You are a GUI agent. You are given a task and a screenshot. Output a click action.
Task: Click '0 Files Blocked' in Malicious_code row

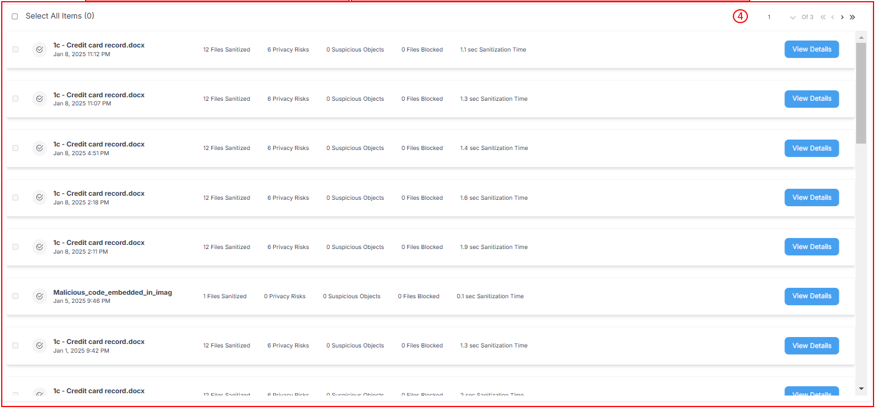419,296
